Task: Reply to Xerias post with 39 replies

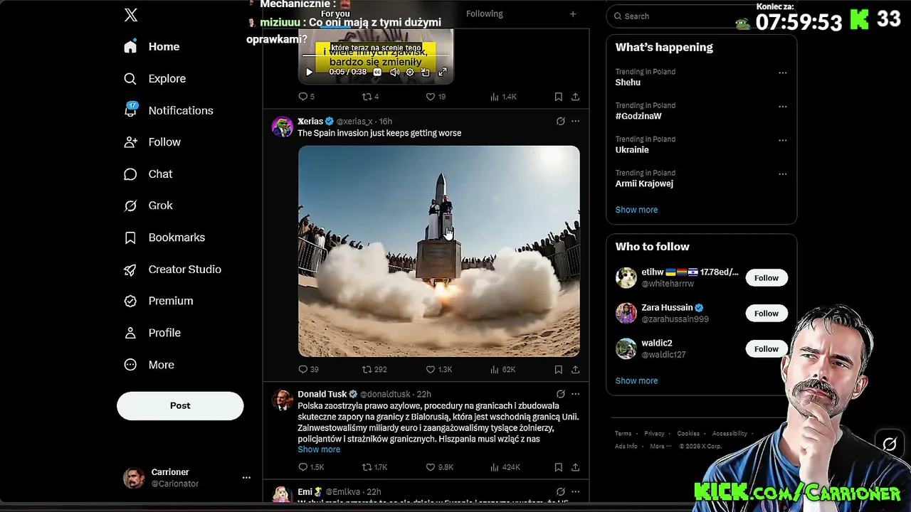Action: pos(308,370)
